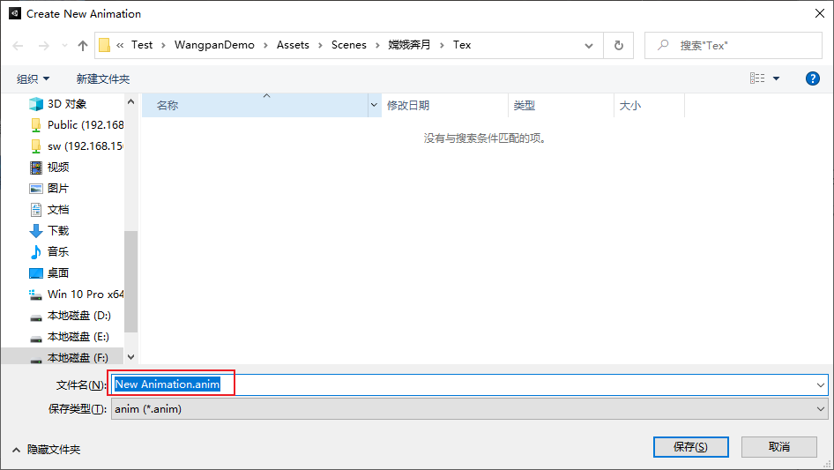Click the Assets breadcrumb segment
834x470 pixels.
point(293,45)
